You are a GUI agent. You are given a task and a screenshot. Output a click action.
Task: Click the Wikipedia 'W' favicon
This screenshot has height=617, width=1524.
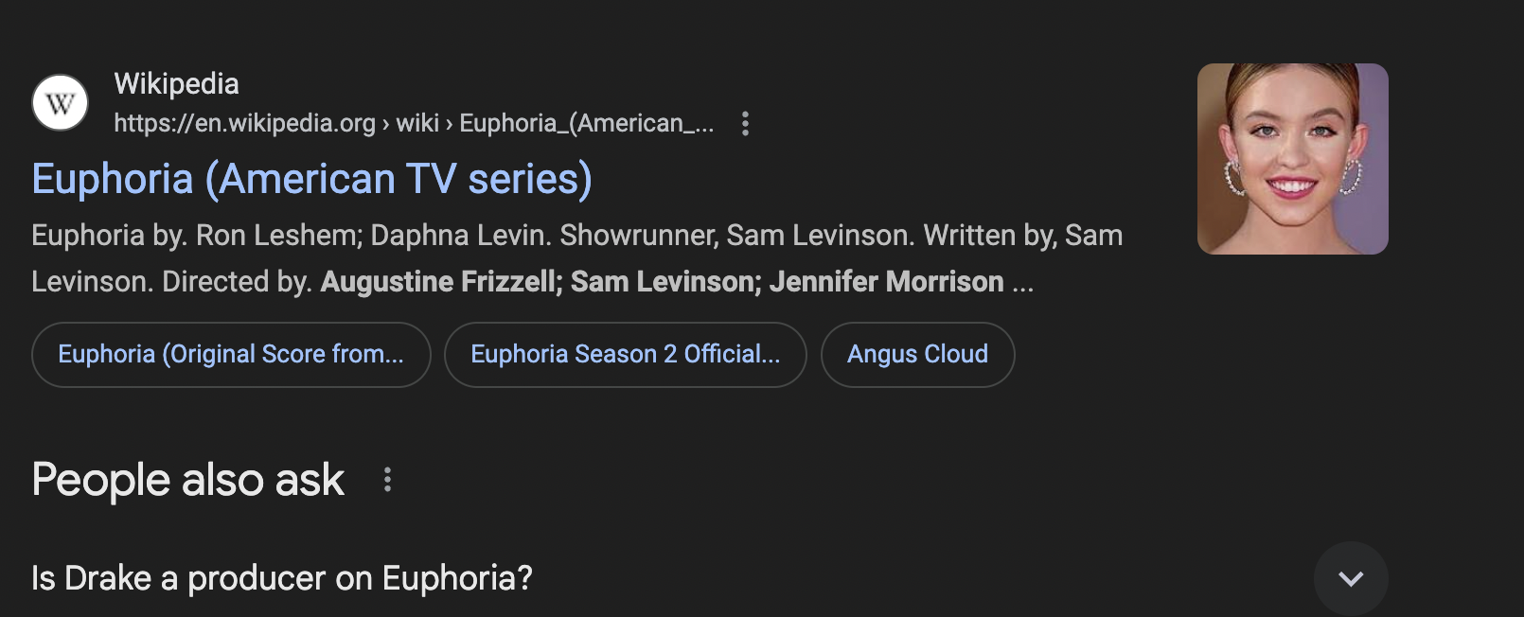[61, 102]
